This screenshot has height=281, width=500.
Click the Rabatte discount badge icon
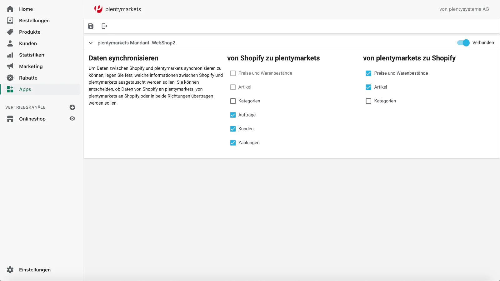[x=10, y=78]
